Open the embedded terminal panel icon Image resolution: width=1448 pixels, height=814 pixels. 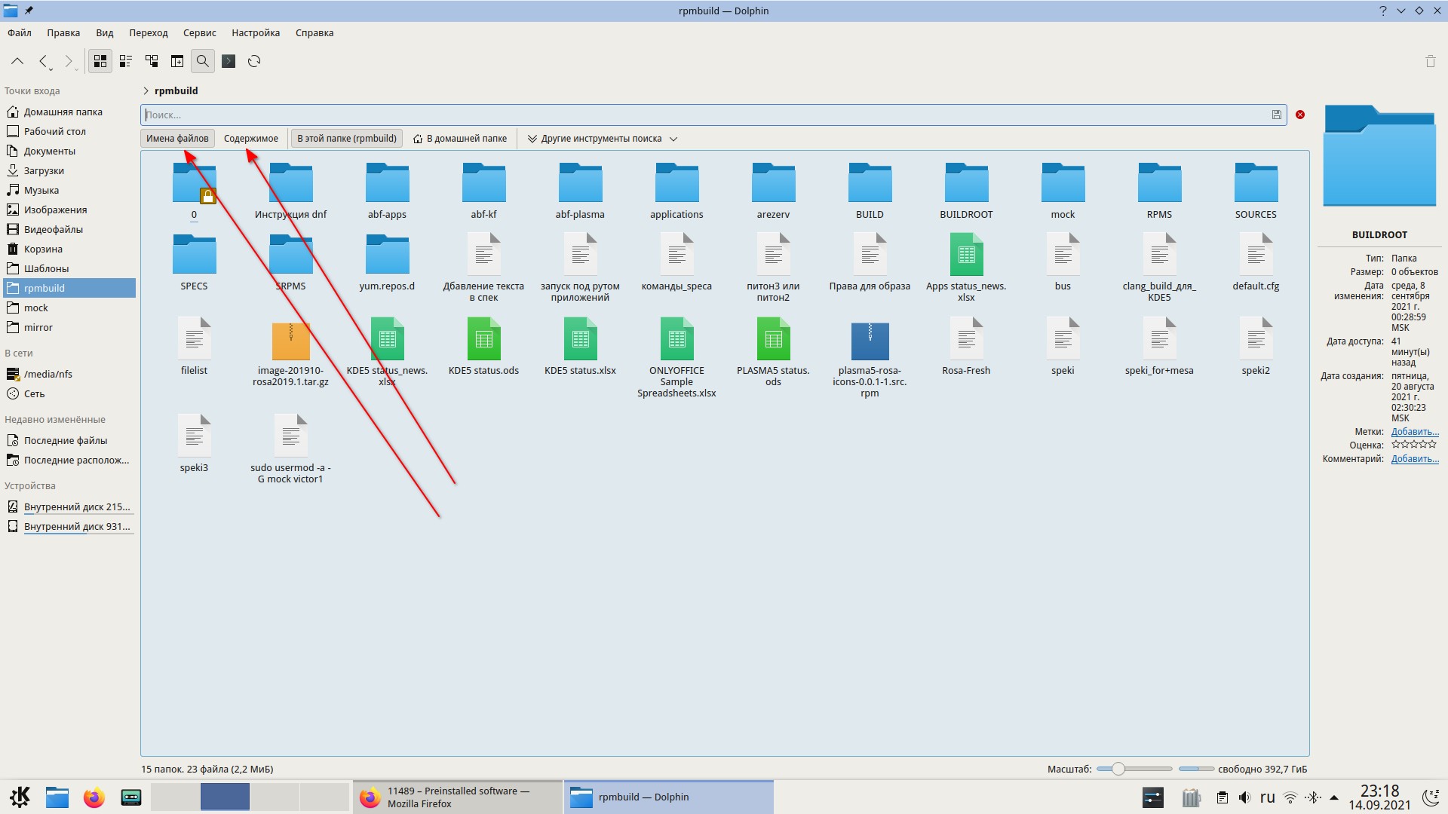coord(229,61)
